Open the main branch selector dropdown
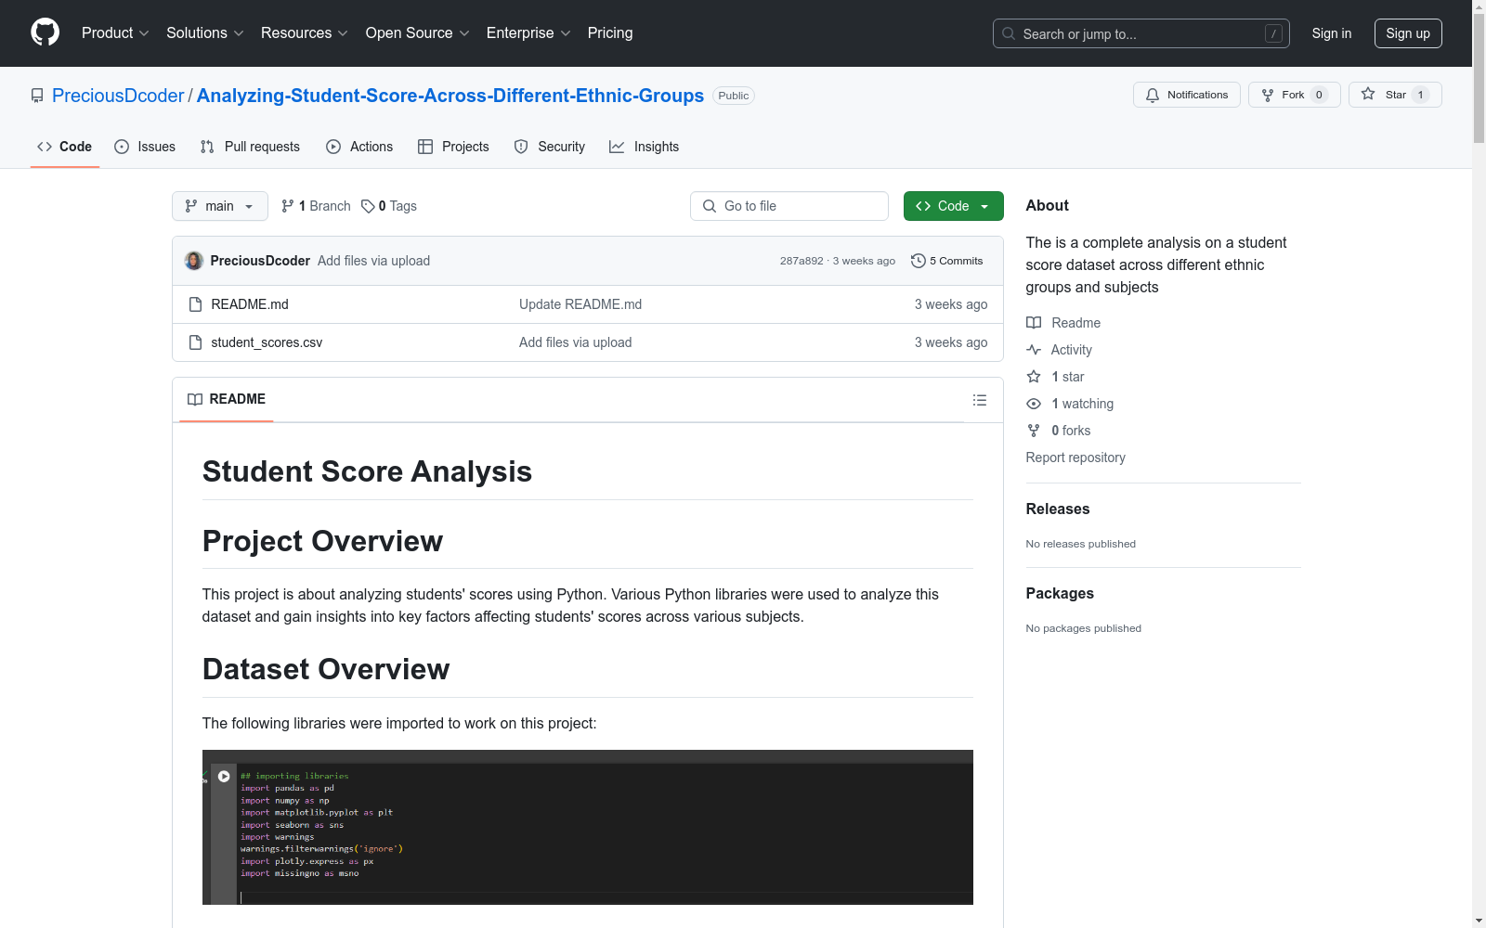The height and width of the screenshot is (928, 1486). pos(220,206)
